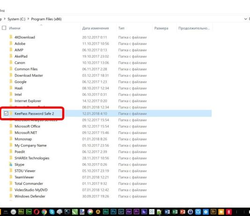The image size is (250, 216).
Task: Select the SHAREit Technologies folder
Action: coord(32,158)
